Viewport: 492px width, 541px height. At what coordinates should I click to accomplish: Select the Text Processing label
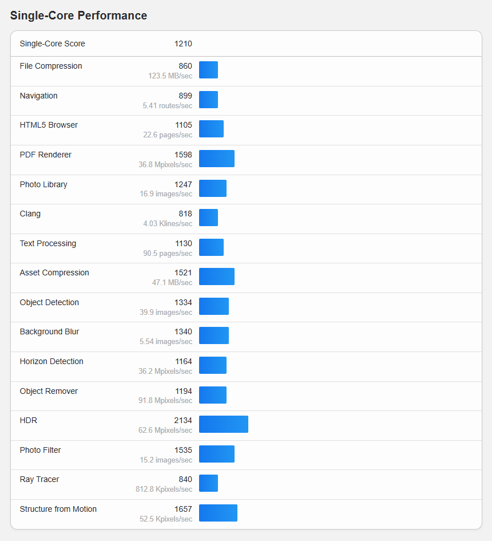(48, 243)
